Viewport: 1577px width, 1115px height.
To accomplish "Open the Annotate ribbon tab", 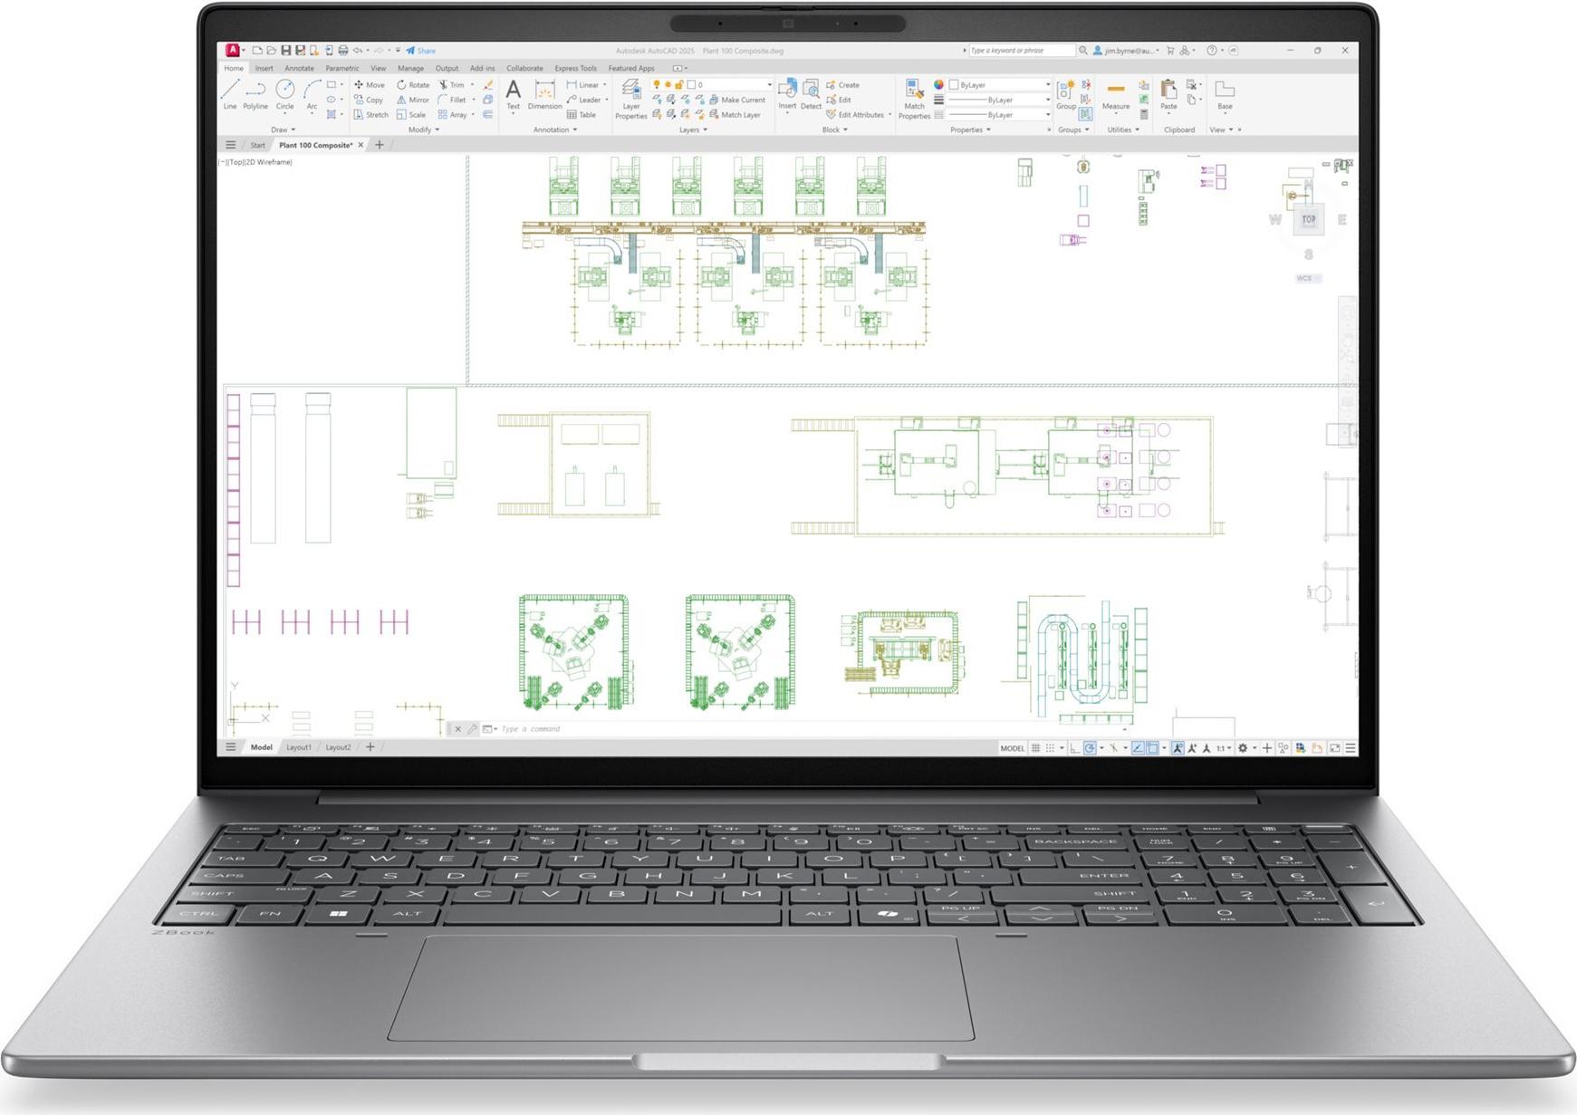I will click(x=299, y=68).
